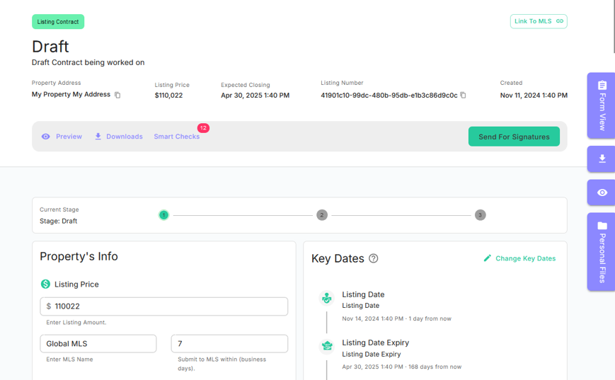Click the pencil icon for Change Key Dates

point(487,258)
